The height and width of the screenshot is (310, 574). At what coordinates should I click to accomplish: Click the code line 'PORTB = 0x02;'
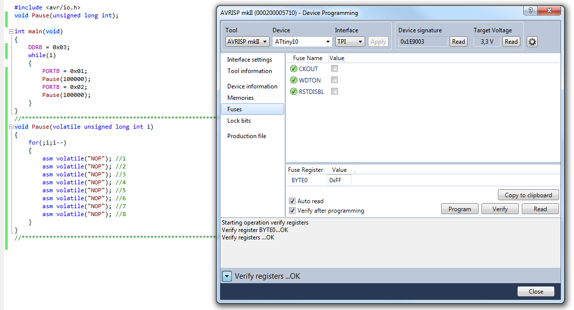tap(65, 87)
